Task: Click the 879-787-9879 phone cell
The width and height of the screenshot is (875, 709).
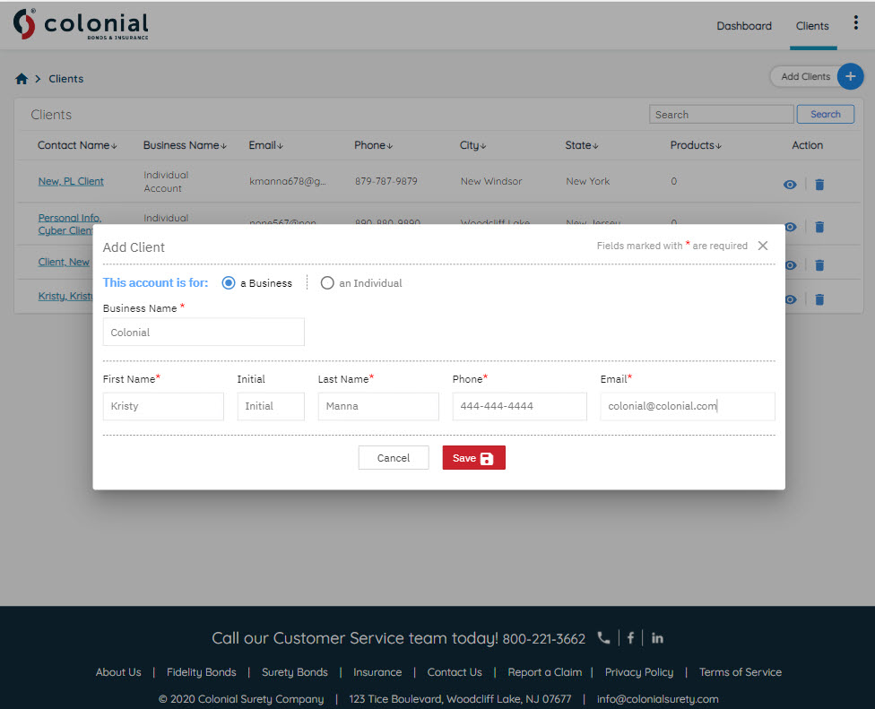Action: [386, 181]
